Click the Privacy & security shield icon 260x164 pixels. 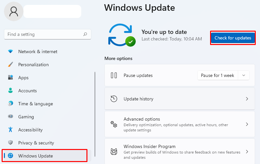(x=10, y=143)
